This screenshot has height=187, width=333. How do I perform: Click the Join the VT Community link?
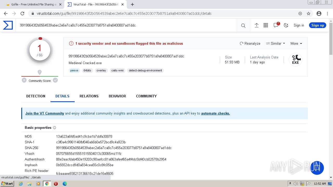[44, 113]
